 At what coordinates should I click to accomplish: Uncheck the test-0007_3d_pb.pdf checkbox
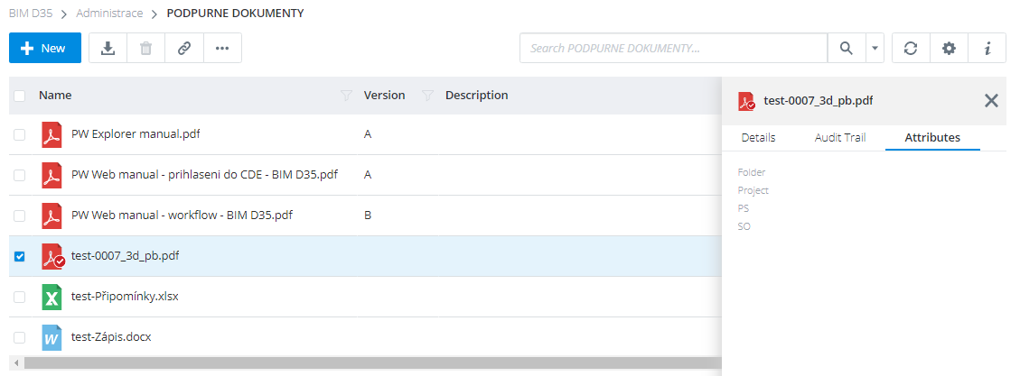[x=19, y=256]
